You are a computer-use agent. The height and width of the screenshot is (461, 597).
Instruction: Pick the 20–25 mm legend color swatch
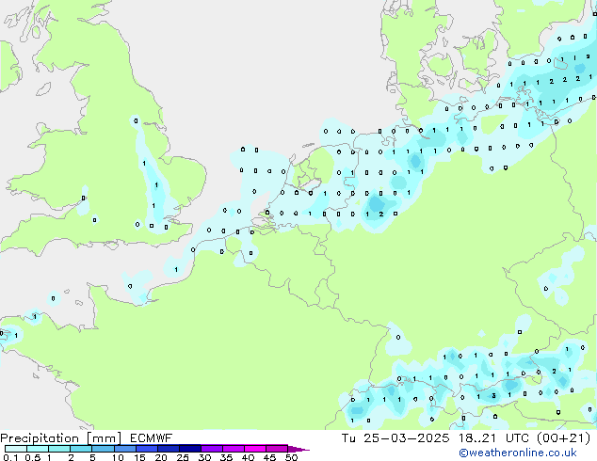[169, 449]
